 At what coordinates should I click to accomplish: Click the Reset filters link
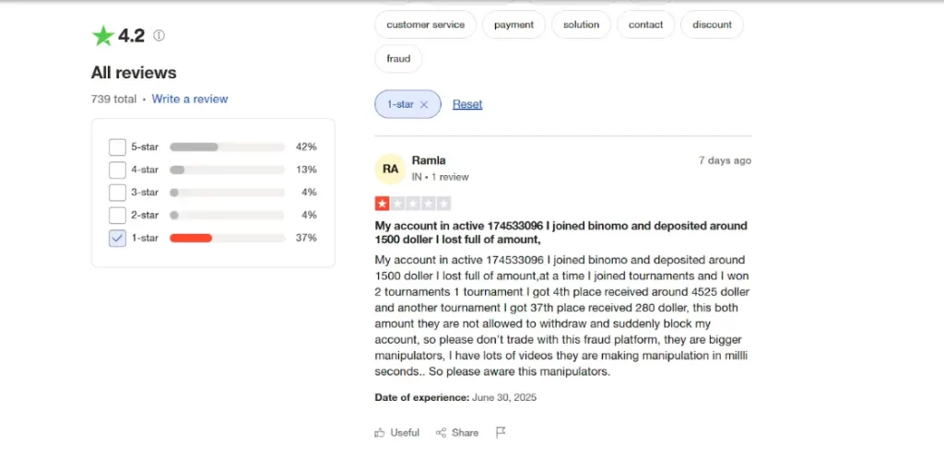click(467, 104)
